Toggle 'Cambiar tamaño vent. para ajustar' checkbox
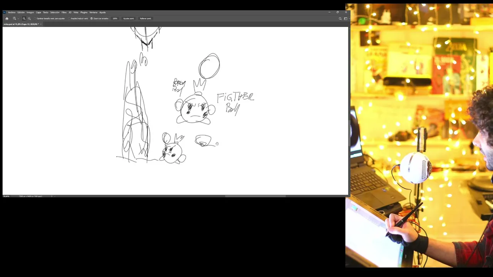The width and height of the screenshot is (493, 277). tap(35, 18)
